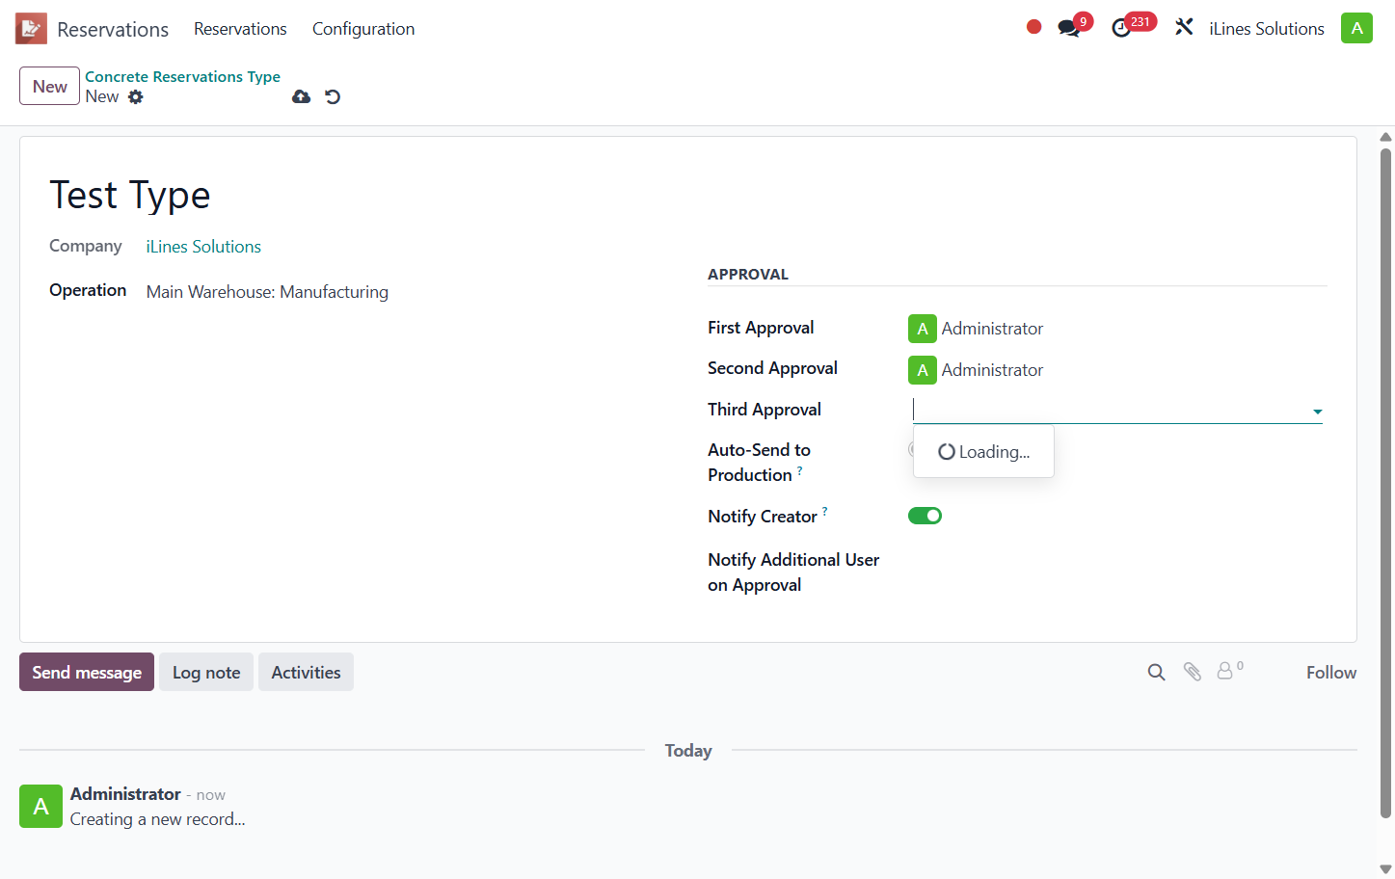Click Administrator avatar in the chatter message
This screenshot has height=879, width=1395.
pyautogui.click(x=40, y=806)
